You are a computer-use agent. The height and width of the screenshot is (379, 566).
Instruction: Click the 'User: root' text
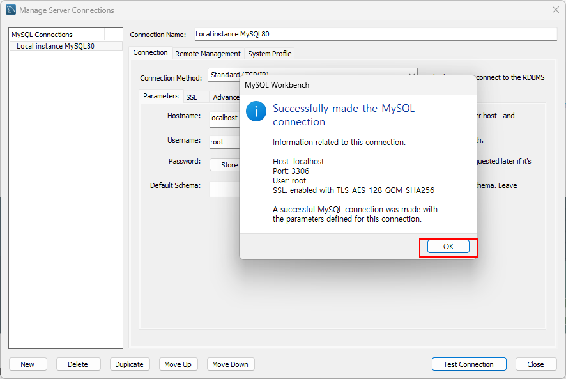(289, 181)
